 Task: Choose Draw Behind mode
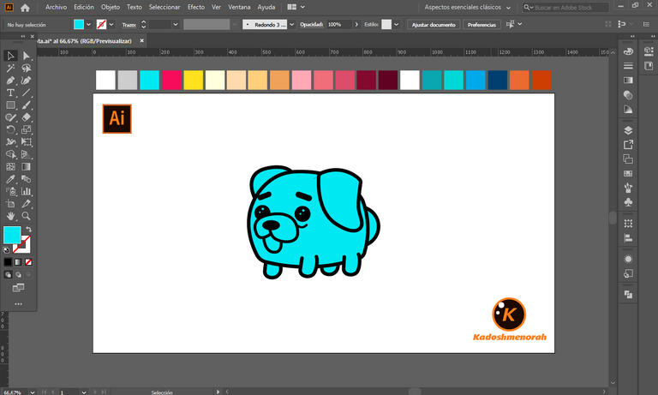18,274
